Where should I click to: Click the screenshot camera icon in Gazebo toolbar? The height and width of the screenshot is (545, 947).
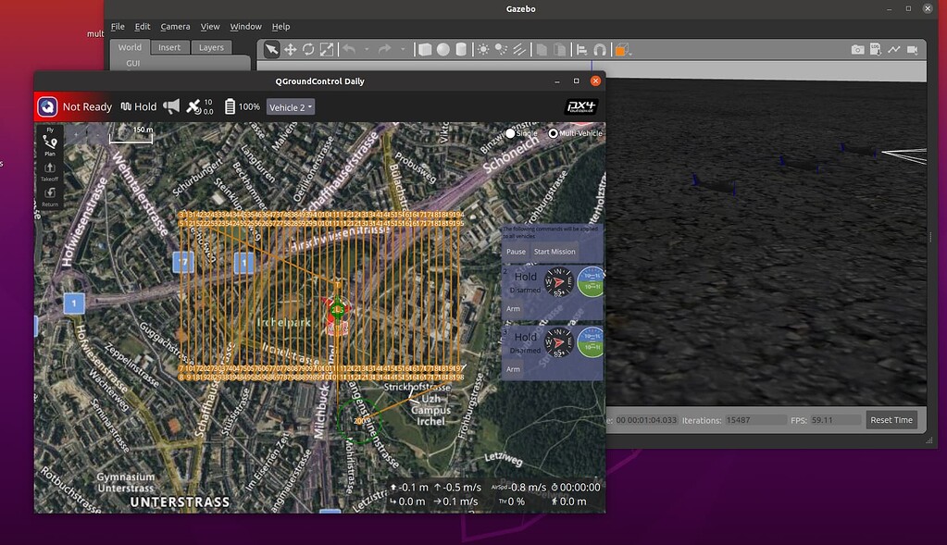tap(858, 49)
